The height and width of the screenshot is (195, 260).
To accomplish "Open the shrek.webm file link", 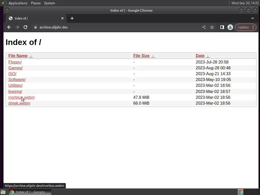I will [x=19, y=103].
